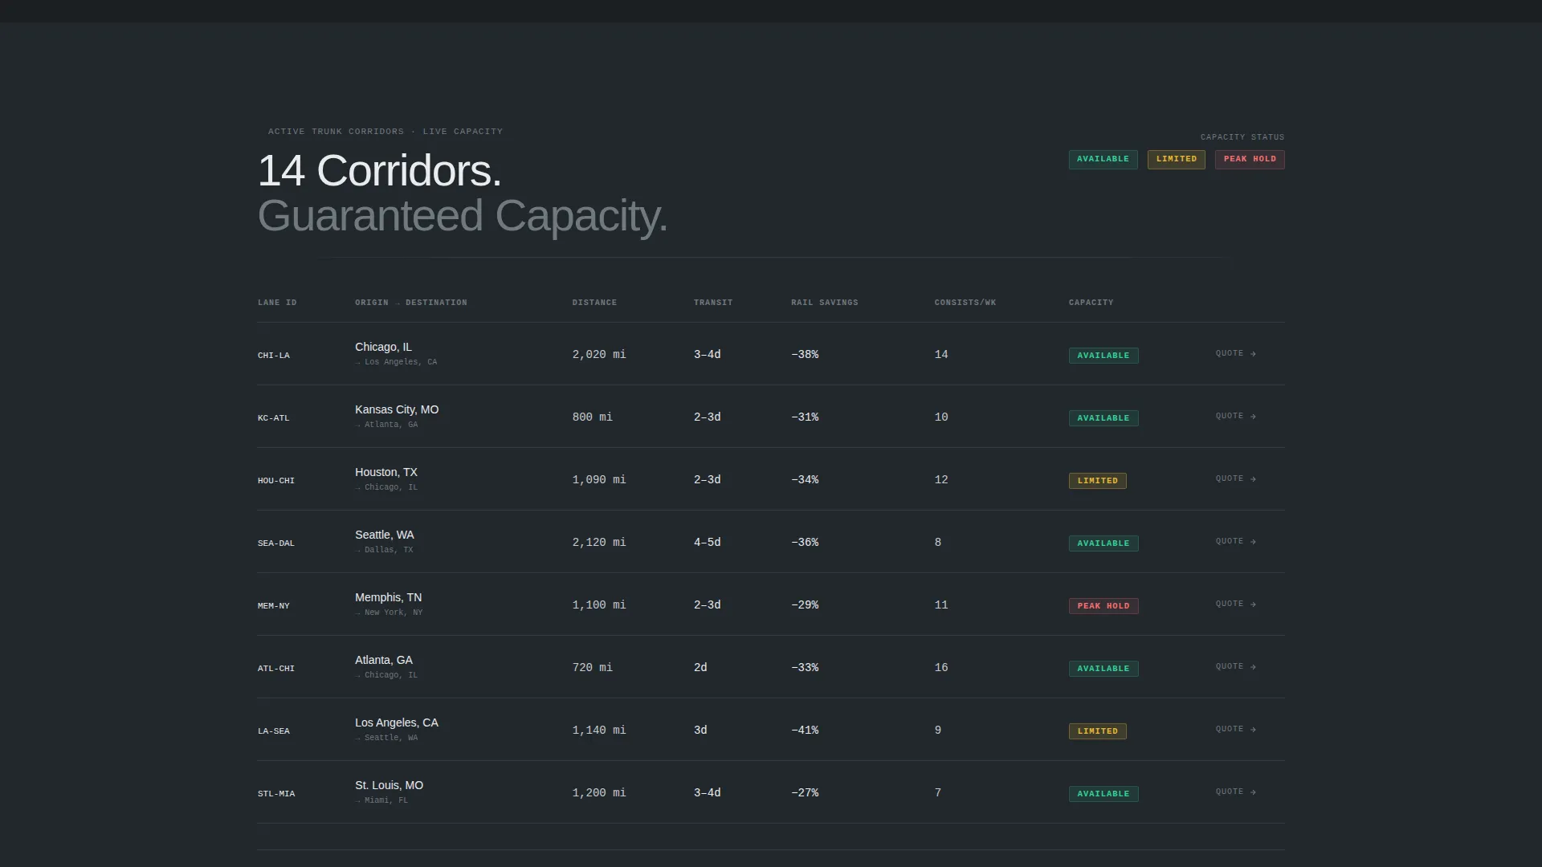Click the Transit column header

(713, 303)
